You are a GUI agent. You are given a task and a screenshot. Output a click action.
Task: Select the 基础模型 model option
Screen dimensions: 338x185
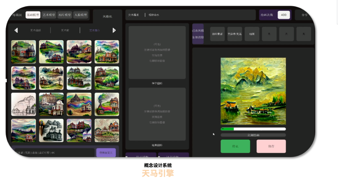[x=33, y=15]
